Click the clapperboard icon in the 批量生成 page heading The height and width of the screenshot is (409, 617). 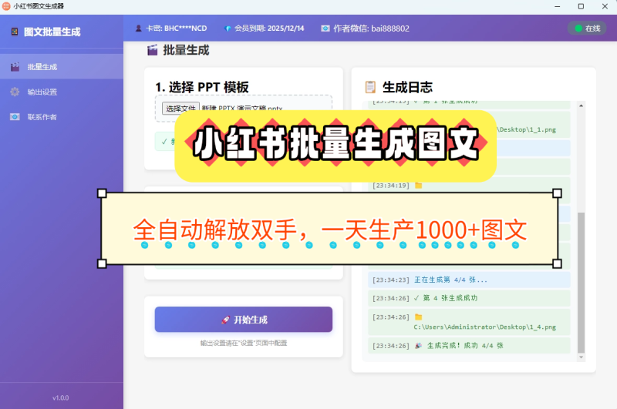(152, 50)
